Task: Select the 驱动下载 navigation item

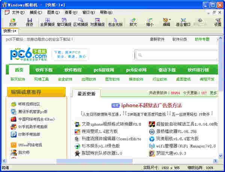Action: (x=167, y=70)
